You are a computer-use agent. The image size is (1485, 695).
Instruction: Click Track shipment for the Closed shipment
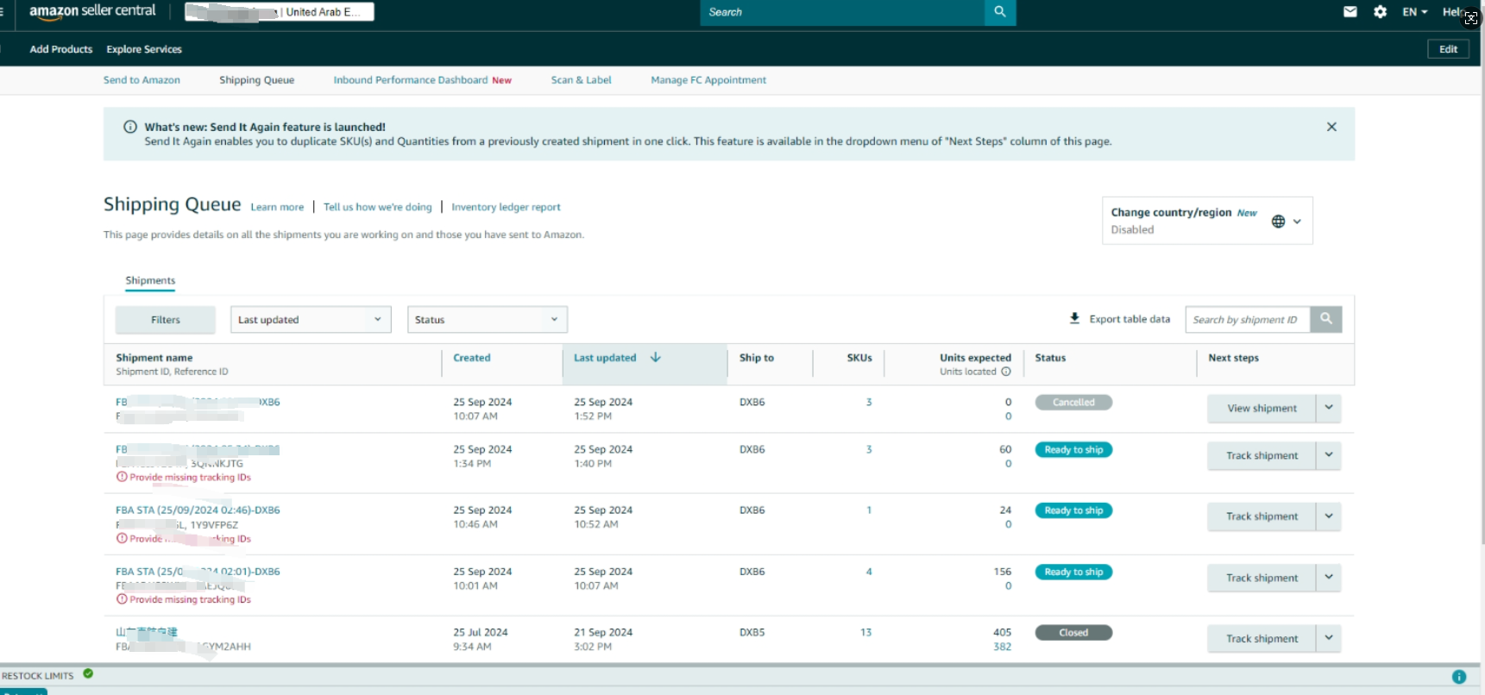(1262, 639)
